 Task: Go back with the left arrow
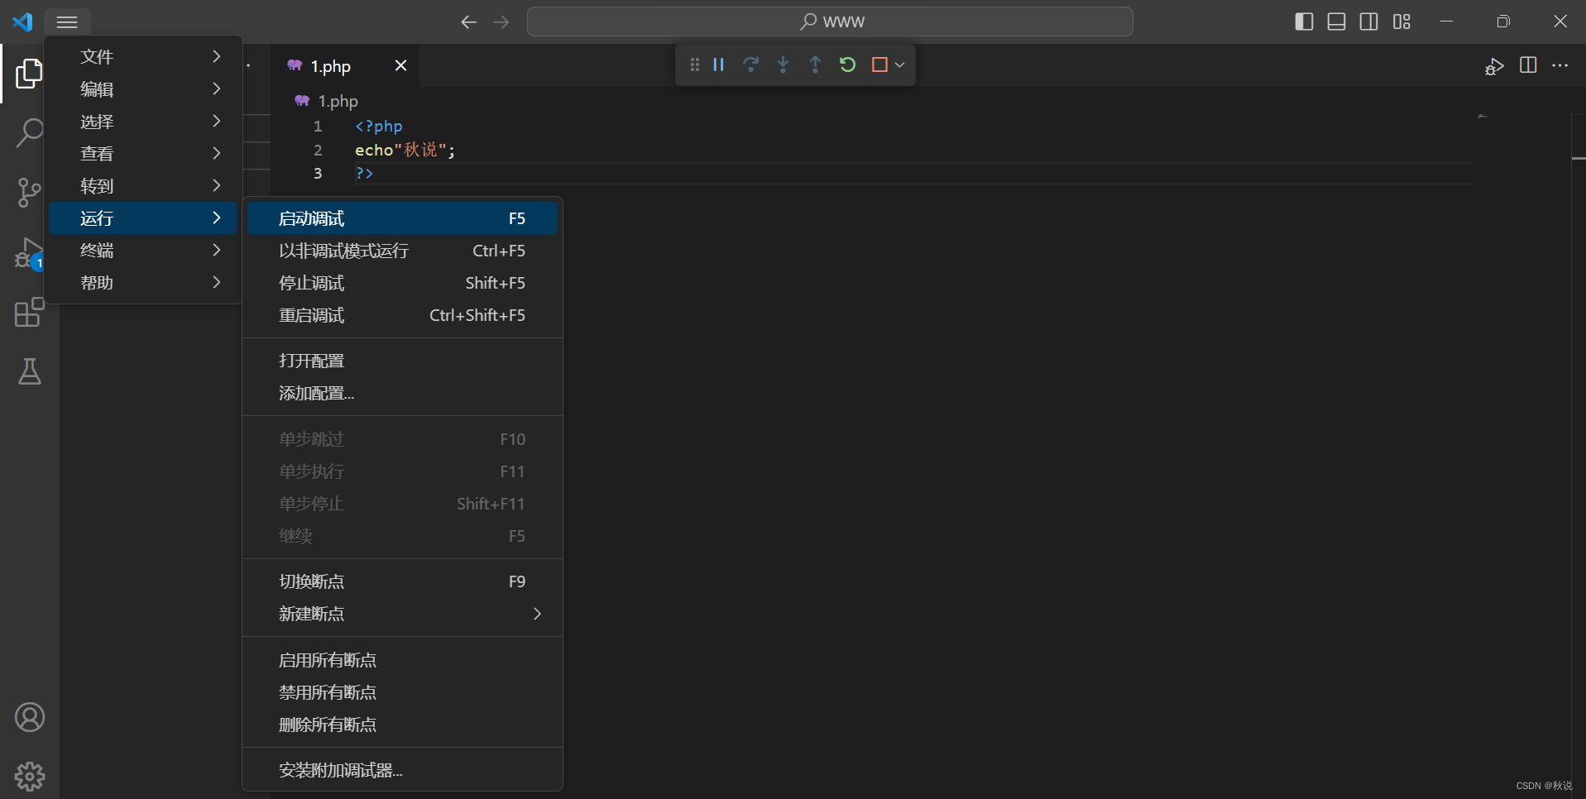pyautogui.click(x=468, y=22)
